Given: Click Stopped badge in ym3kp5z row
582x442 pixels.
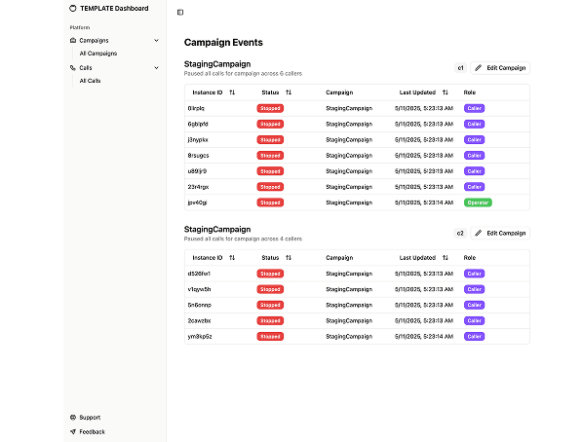Looking at the screenshot, I should [x=270, y=336].
